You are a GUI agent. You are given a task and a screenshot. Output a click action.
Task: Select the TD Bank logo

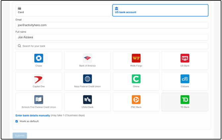tap(185, 100)
